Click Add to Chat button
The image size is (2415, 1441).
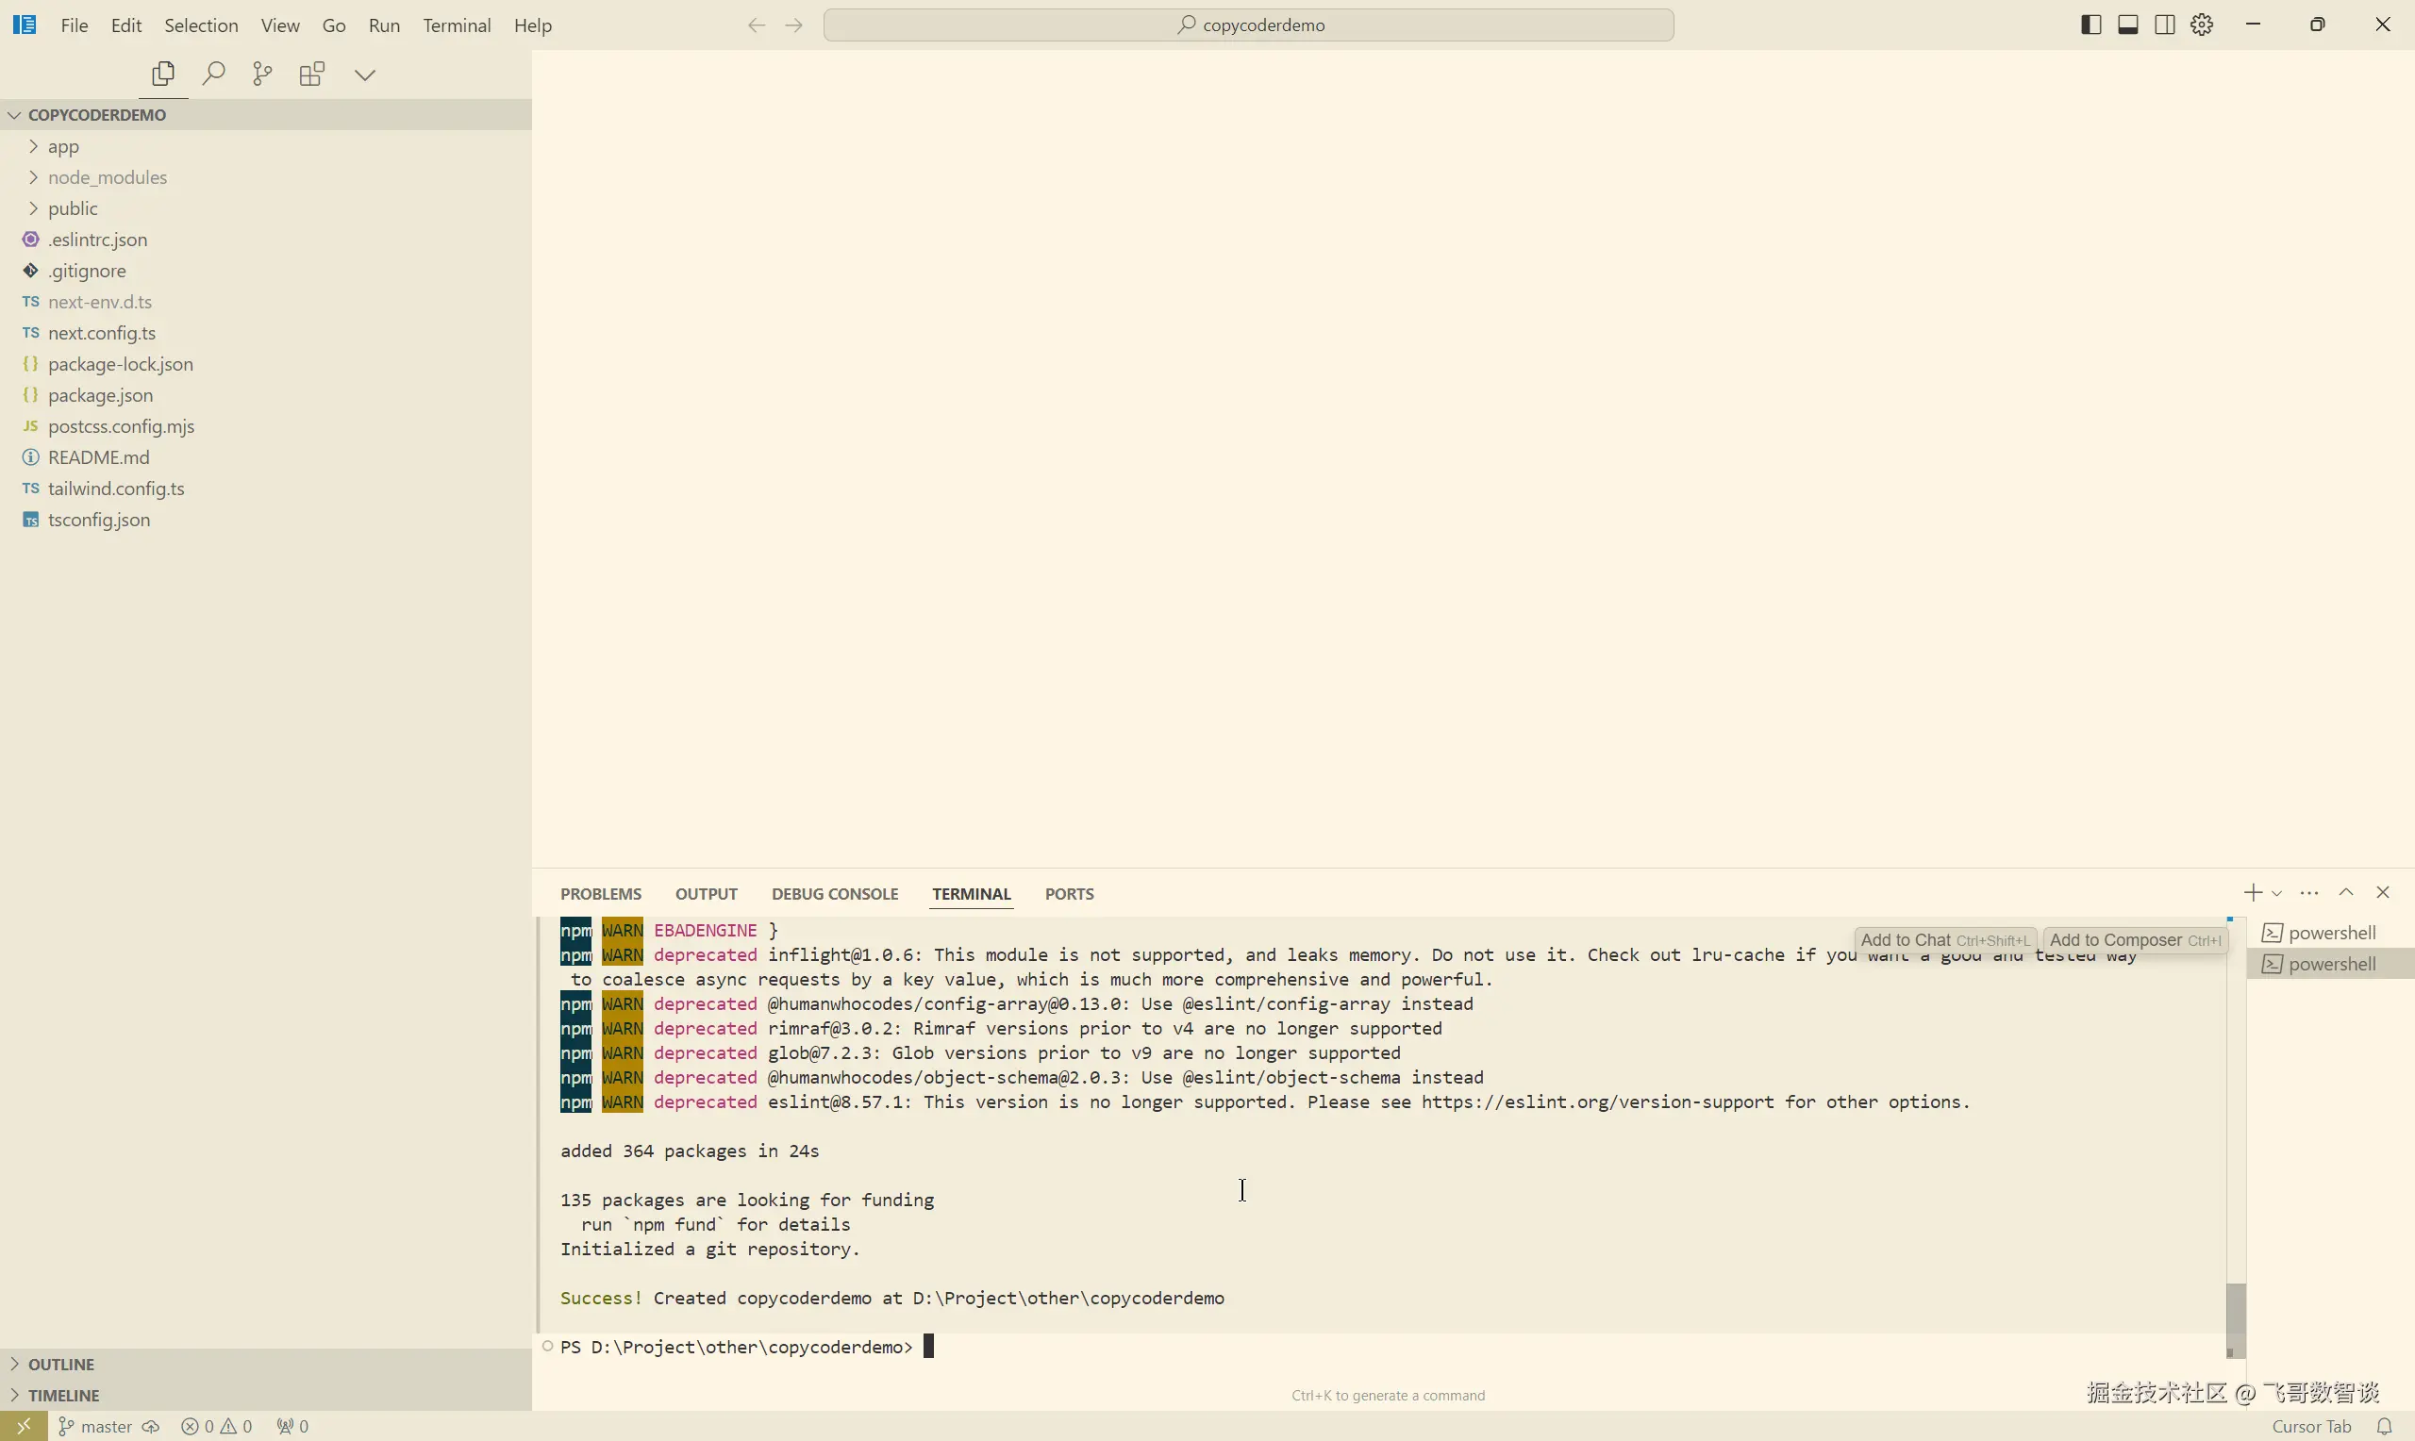click(1944, 939)
